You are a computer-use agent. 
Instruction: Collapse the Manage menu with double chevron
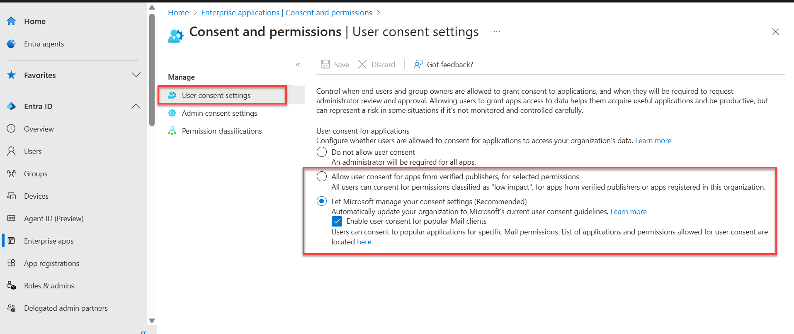[298, 65]
